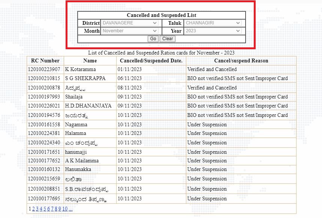The height and width of the screenshot is (218, 322).
Task: Click the date 06/11/2023
Action: [x=130, y=79]
